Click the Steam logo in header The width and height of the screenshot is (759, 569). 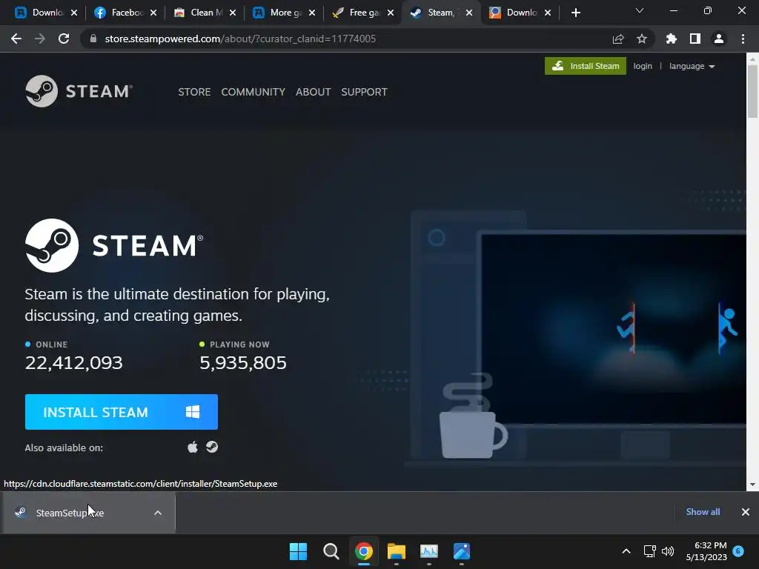pos(79,91)
